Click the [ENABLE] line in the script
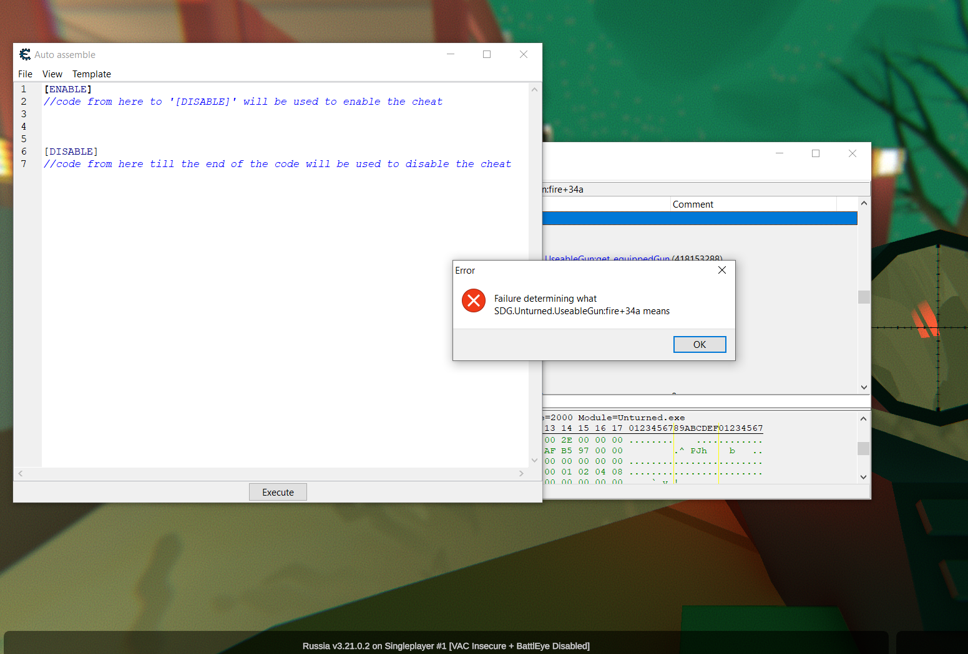Viewport: 968px width, 654px height. (x=67, y=89)
